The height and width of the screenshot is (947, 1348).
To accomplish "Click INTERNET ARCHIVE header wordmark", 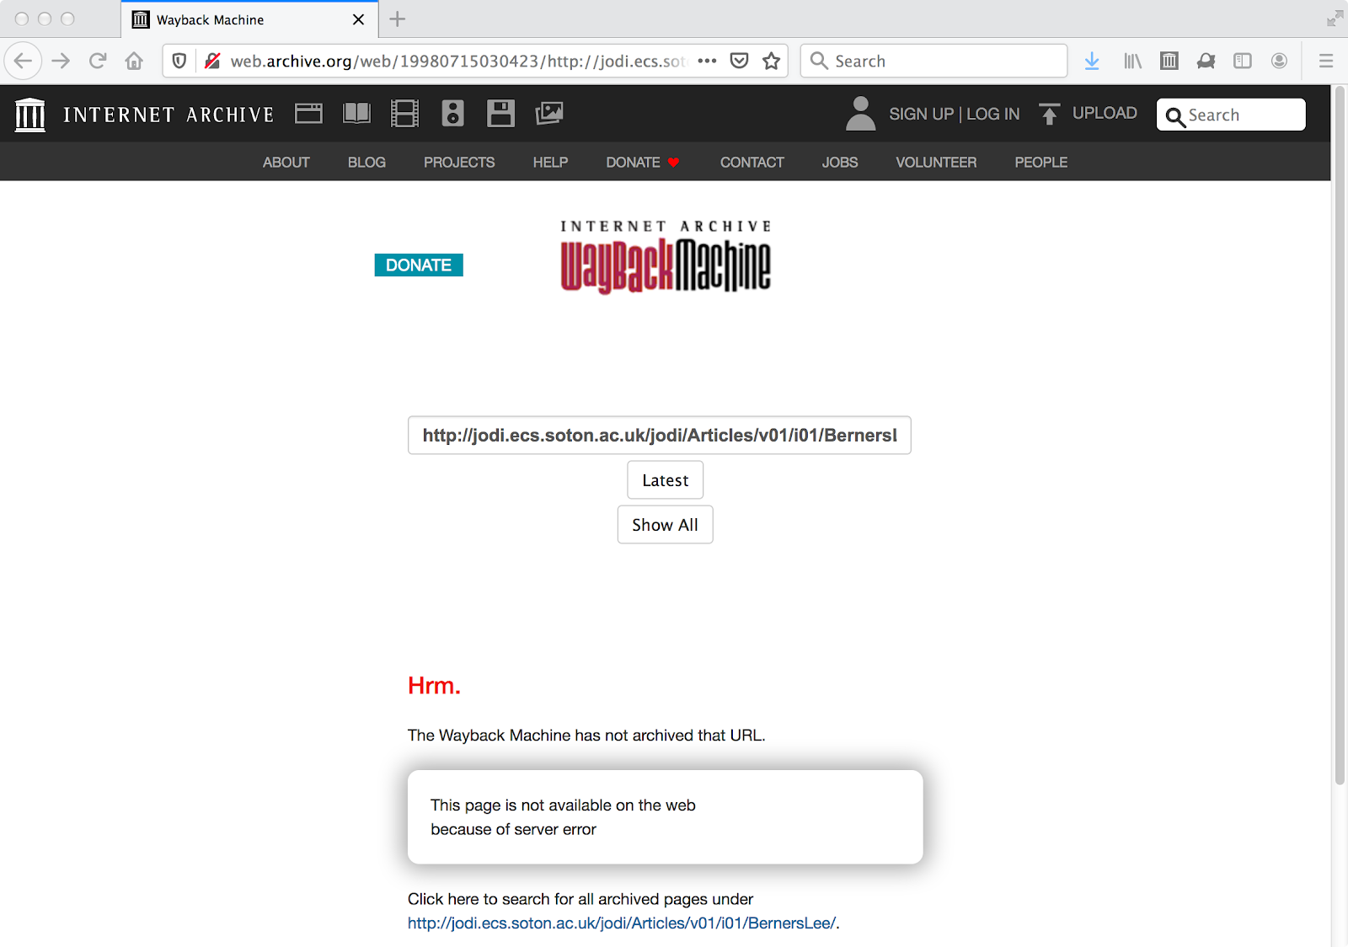I will (168, 115).
